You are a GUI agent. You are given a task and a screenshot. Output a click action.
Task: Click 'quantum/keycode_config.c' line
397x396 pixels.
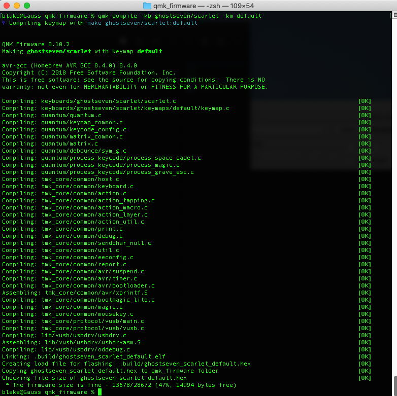(x=64, y=129)
